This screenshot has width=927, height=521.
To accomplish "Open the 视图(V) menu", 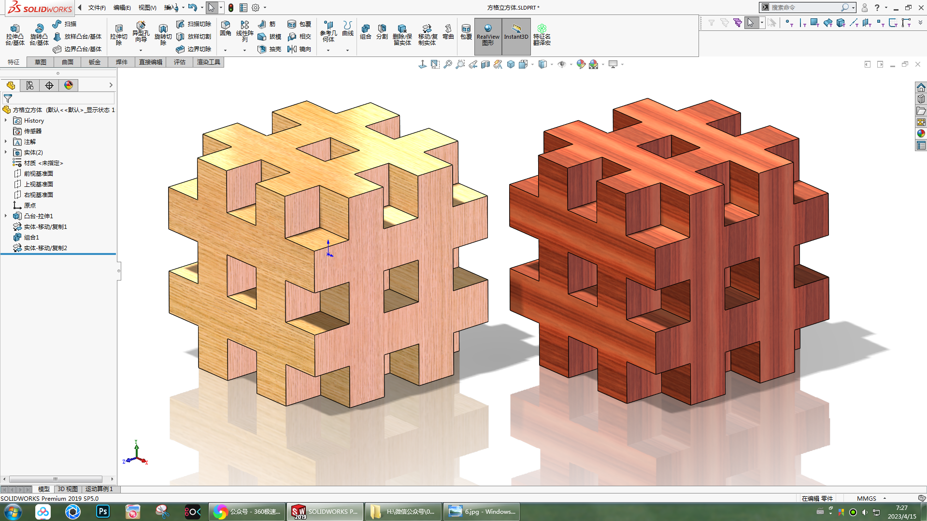I will 147,8.
